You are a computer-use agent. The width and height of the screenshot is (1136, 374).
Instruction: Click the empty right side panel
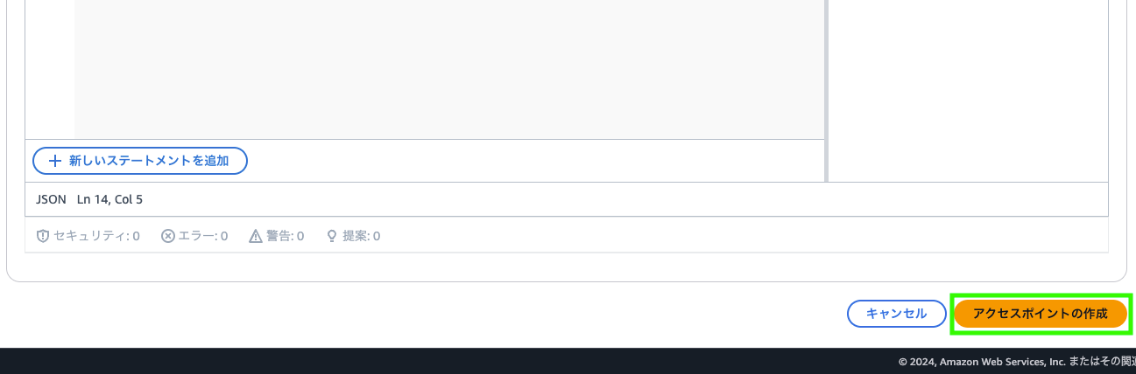(968, 91)
